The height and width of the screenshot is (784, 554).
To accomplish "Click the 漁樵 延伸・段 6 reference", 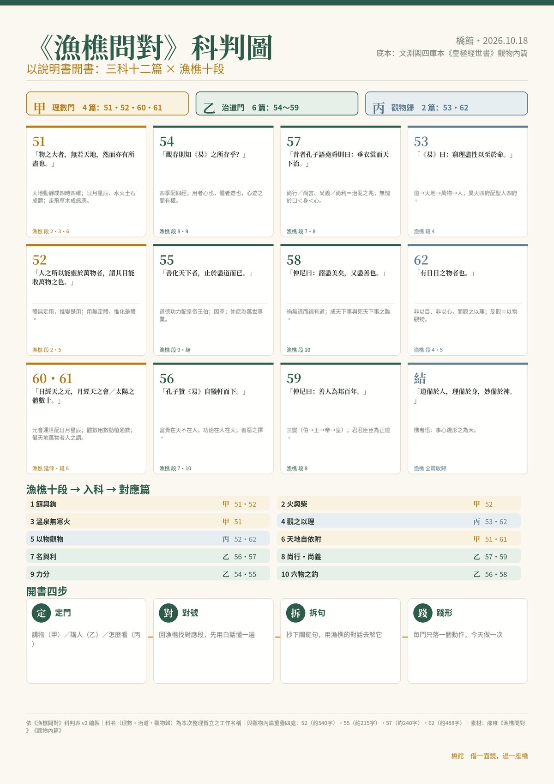I will 50,468.
